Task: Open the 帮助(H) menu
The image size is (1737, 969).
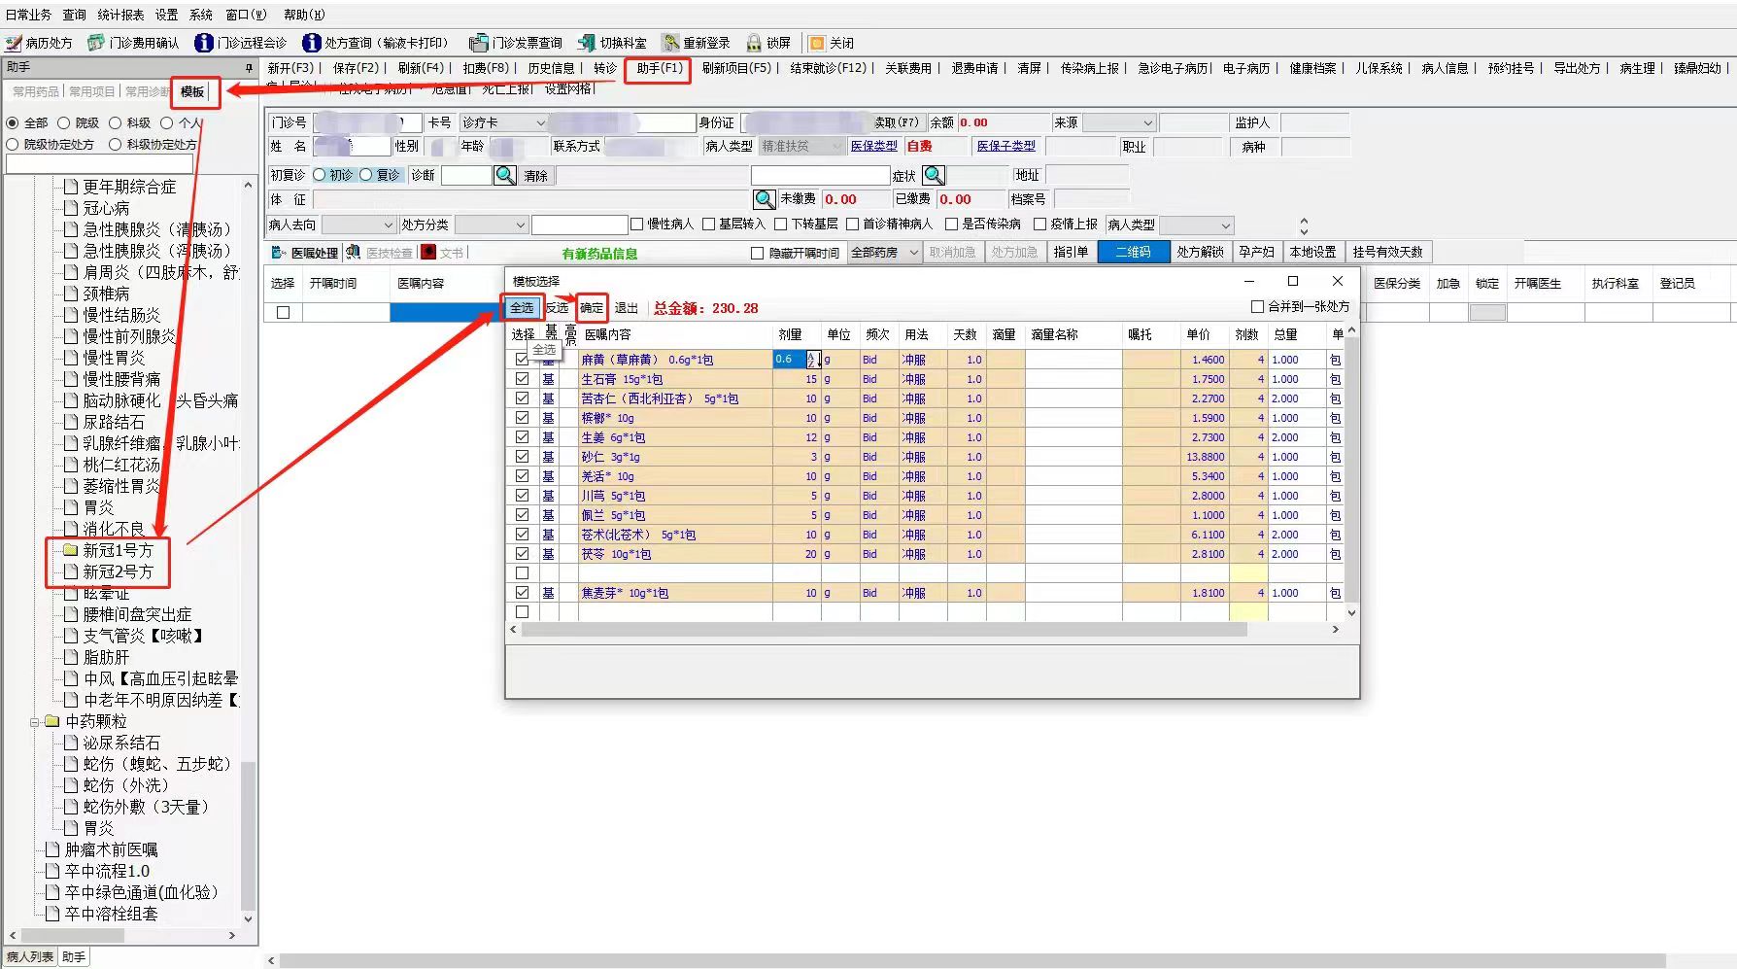Action: tap(304, 15)
